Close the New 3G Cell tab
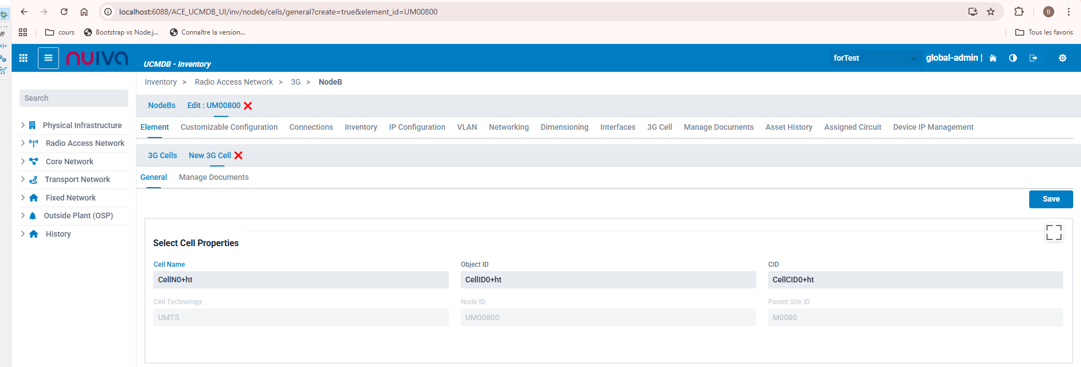1081x367 pixels. (238, 155)
